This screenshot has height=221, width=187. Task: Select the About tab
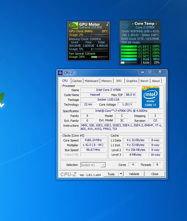(x=156, y=81)
